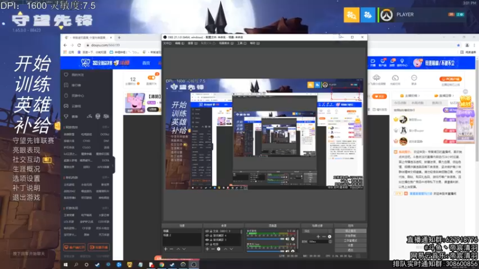
Task: Switch the orange live toggle on Douyu
Action: tap(151, 78)
